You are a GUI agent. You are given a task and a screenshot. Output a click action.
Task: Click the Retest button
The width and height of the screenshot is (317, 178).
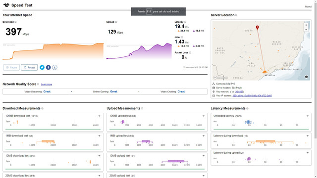[29, 67]
